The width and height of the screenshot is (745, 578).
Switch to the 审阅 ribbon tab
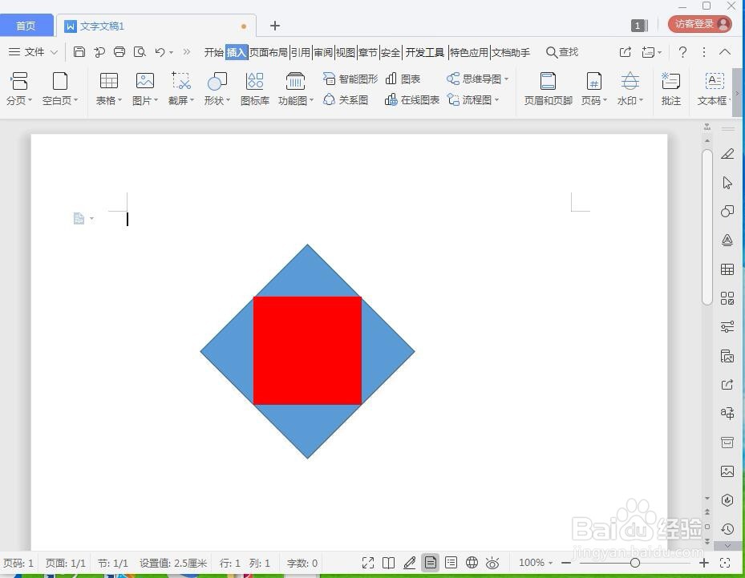click(x=323, y=52)
